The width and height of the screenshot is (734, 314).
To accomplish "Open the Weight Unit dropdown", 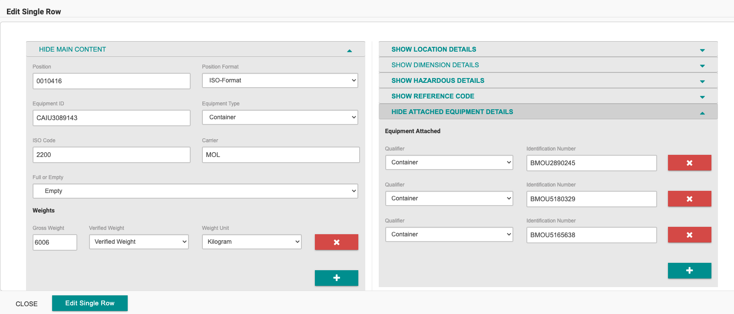I will pos(251,242).
